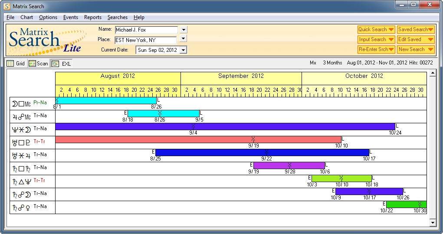443x234 pixels.
Task: Click the scrollbar up arrow
Action: [432, 73]
